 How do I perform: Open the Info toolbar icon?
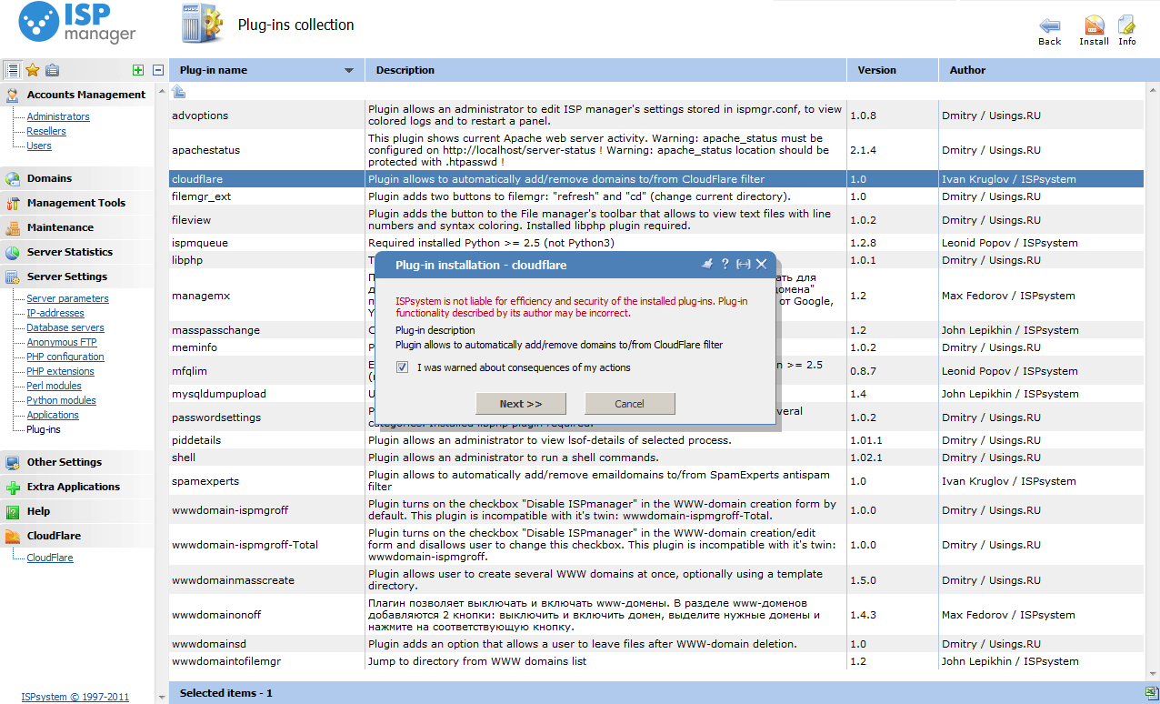pos(1127,25)
